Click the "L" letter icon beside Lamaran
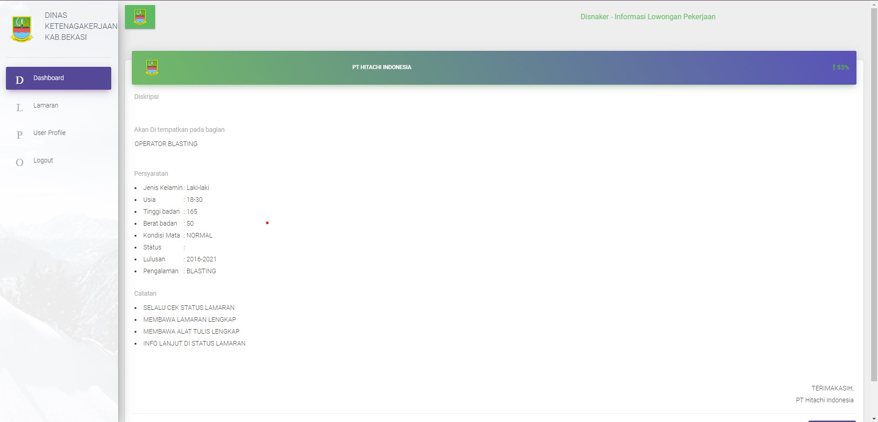The width and height of the screenshot is (878, 422). click(19, 108)
